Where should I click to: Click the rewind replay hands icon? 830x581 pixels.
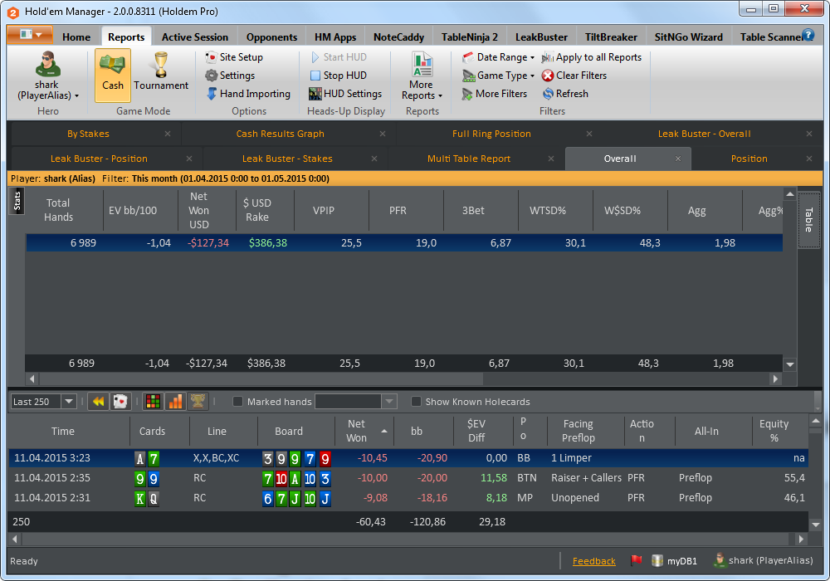[98, 402]
